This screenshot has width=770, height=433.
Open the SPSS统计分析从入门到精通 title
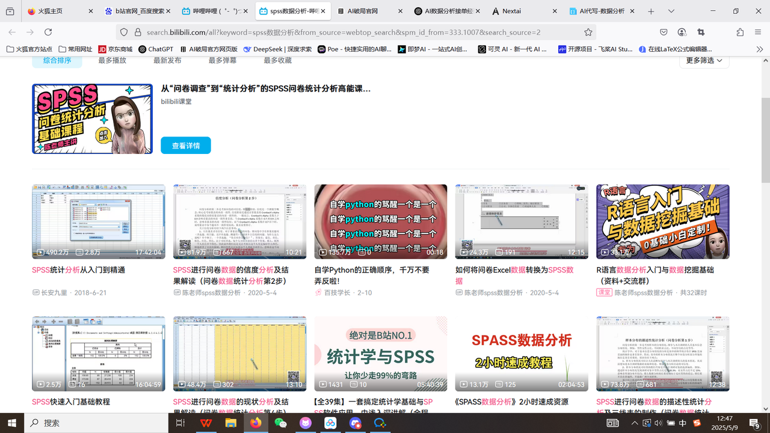[x=78, y=270]
